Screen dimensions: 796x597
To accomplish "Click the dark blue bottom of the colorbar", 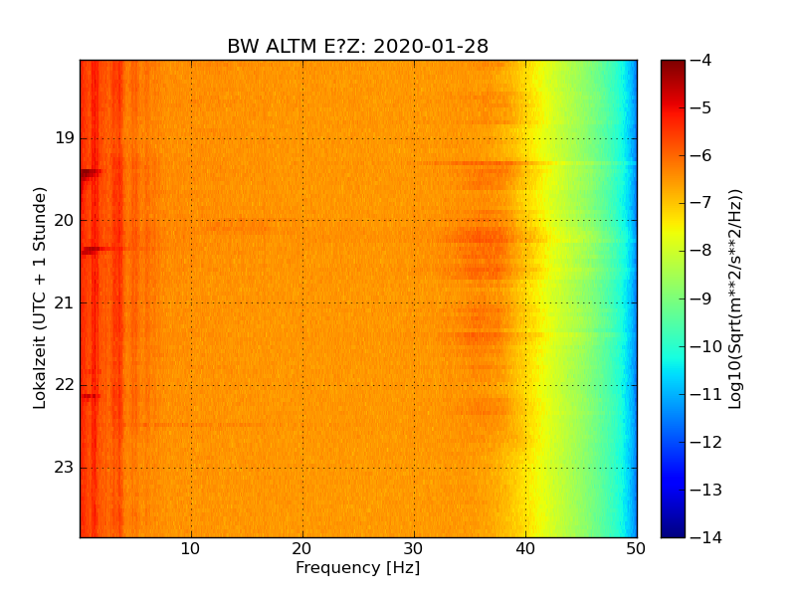I will 673,525.
